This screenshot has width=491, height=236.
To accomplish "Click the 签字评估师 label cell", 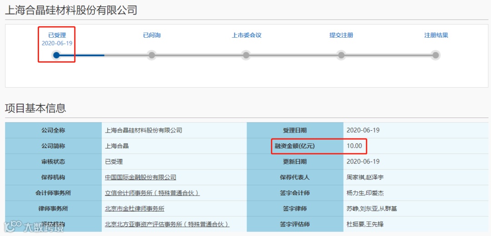I will (x=295, y=224).
